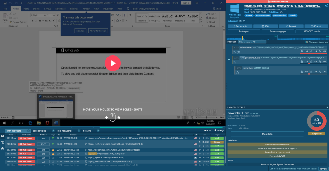Click Translate in the Word popup
The width and height of the screenshot is (329, 171).
(x=80, y=31)
